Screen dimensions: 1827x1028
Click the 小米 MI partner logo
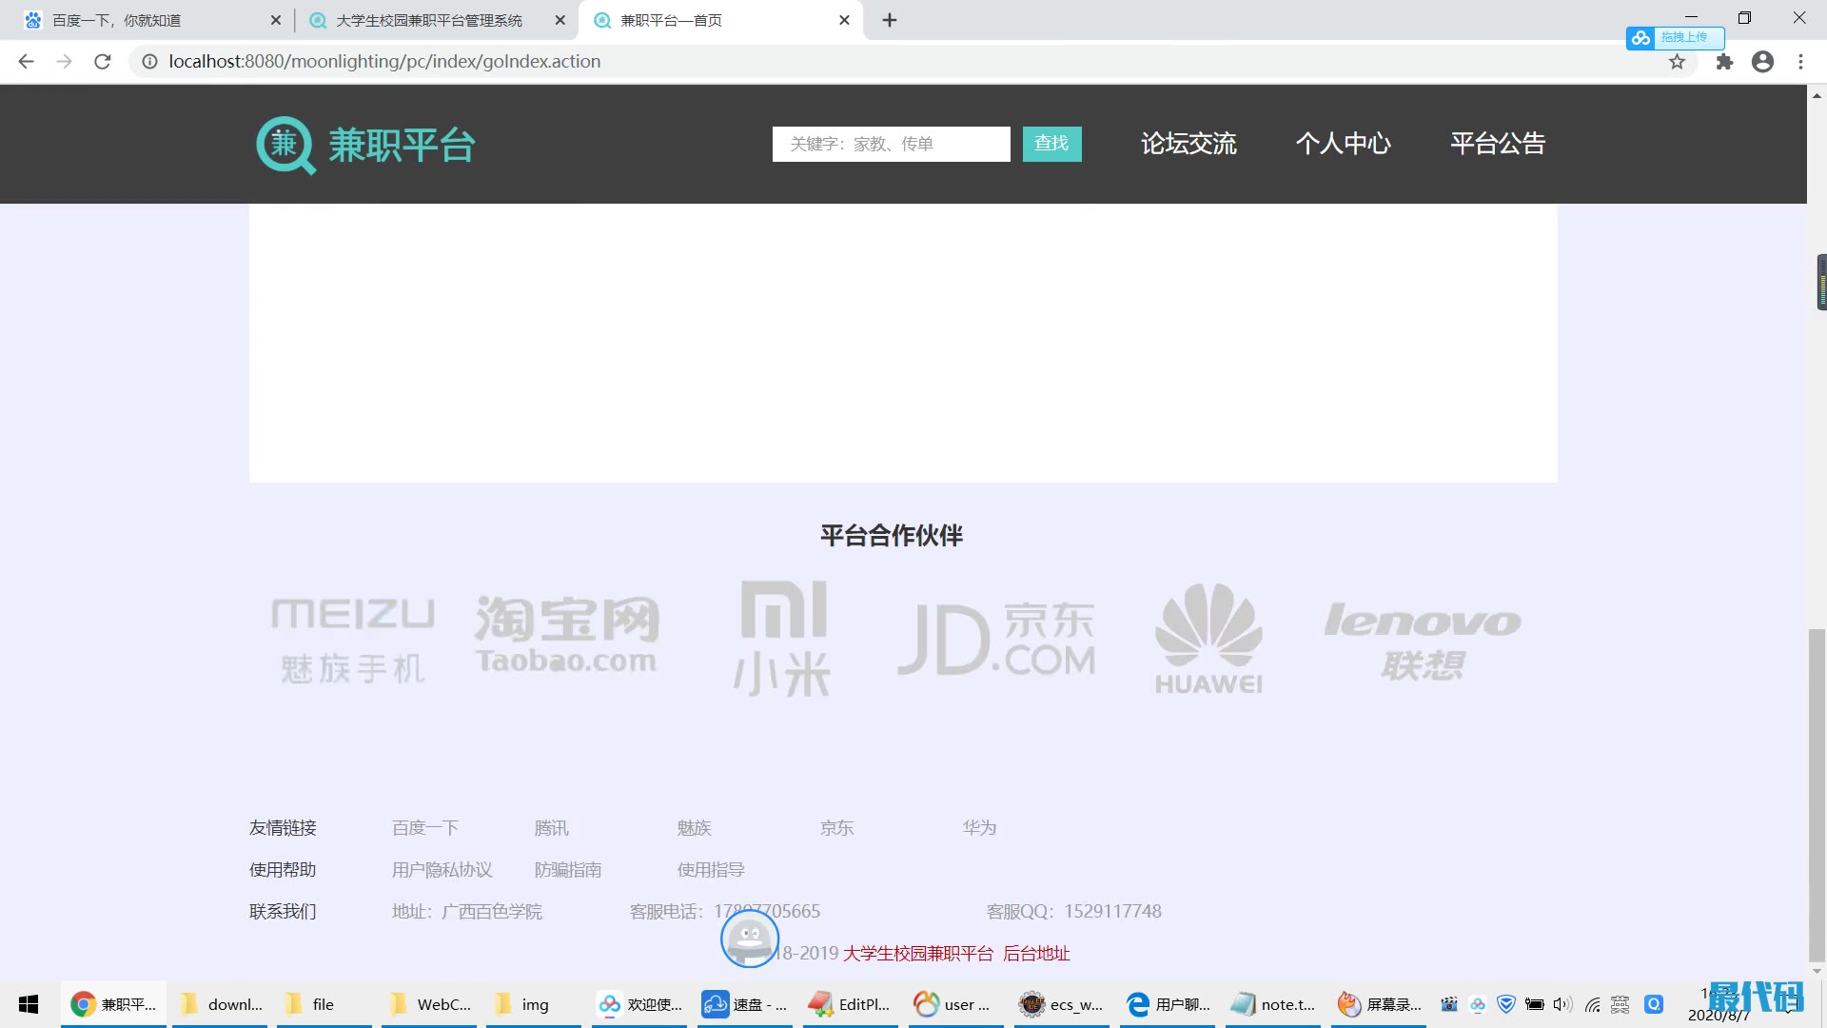[782, 639]
